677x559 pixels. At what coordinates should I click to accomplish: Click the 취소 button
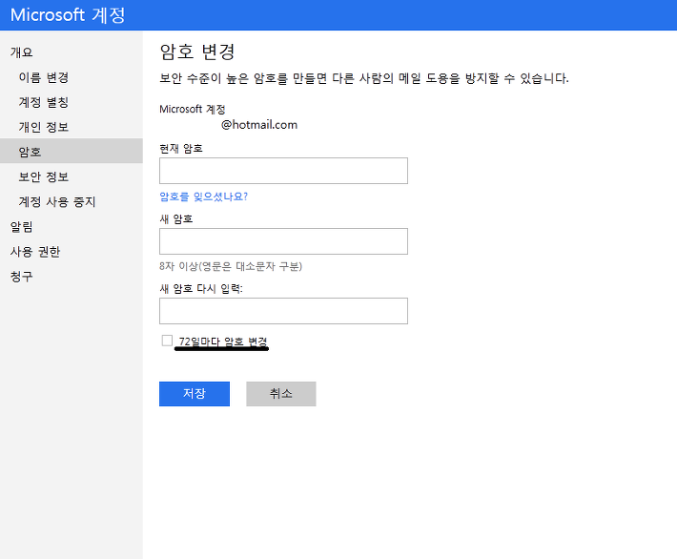(x=281, y=394)
